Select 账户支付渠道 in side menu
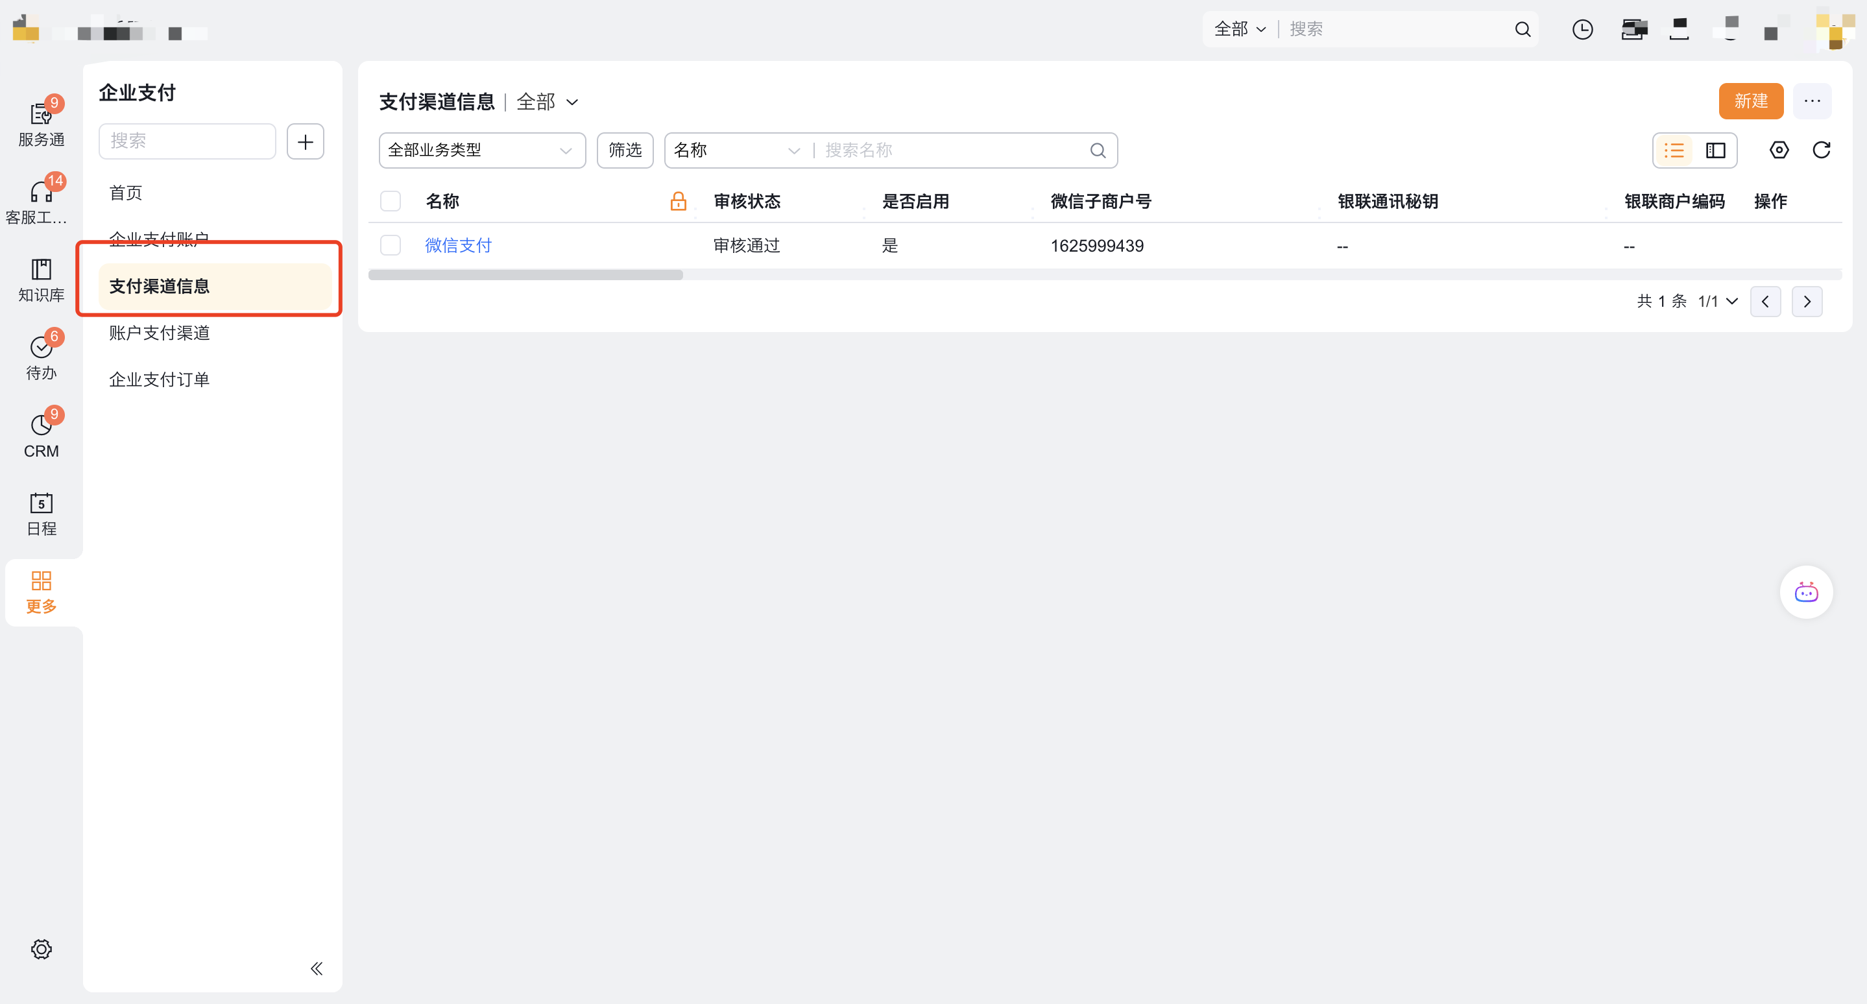The height and width of the screenshot is (1004, 1867). click(160, 333)
